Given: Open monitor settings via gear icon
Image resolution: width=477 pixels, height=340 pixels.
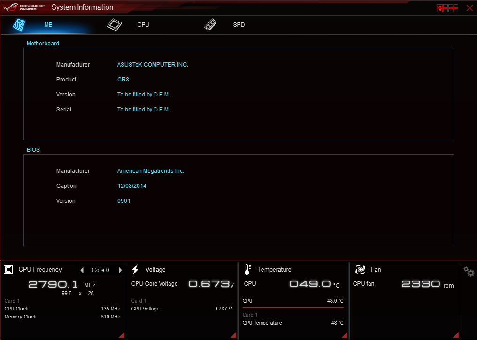Looking at the screenshot, I should tap(469, 272).
